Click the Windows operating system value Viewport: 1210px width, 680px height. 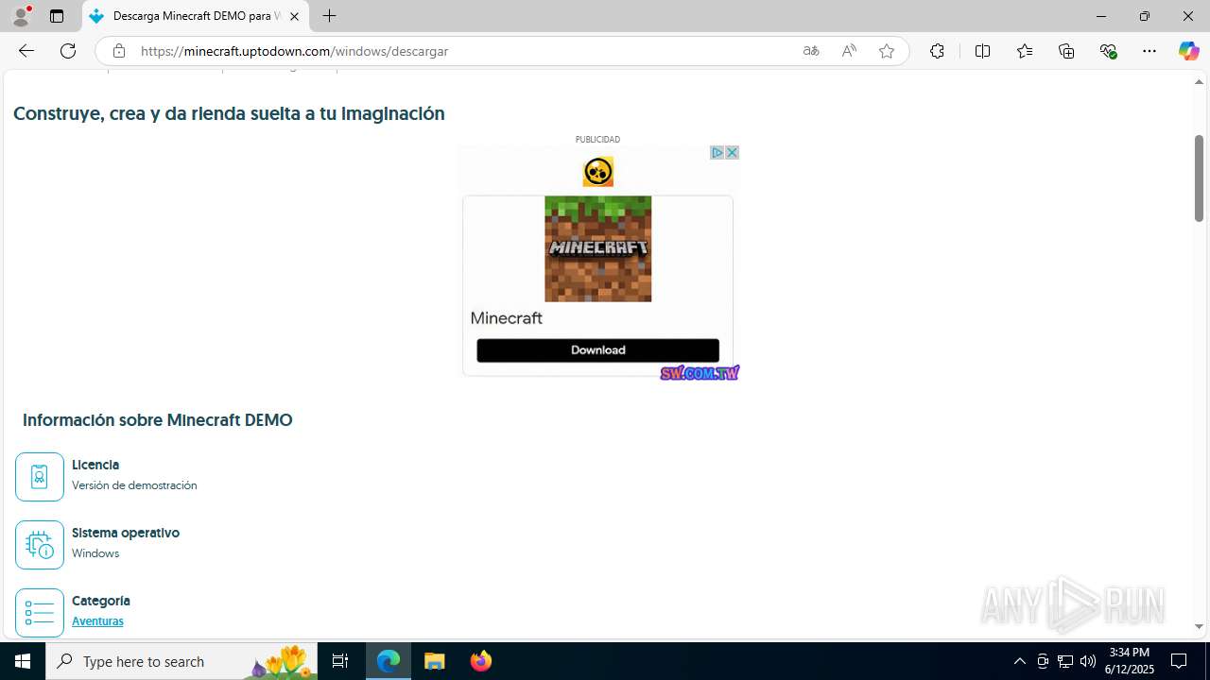(x=95, y=553)
